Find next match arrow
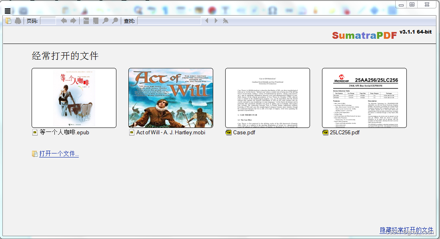 (x=216, y=21)
